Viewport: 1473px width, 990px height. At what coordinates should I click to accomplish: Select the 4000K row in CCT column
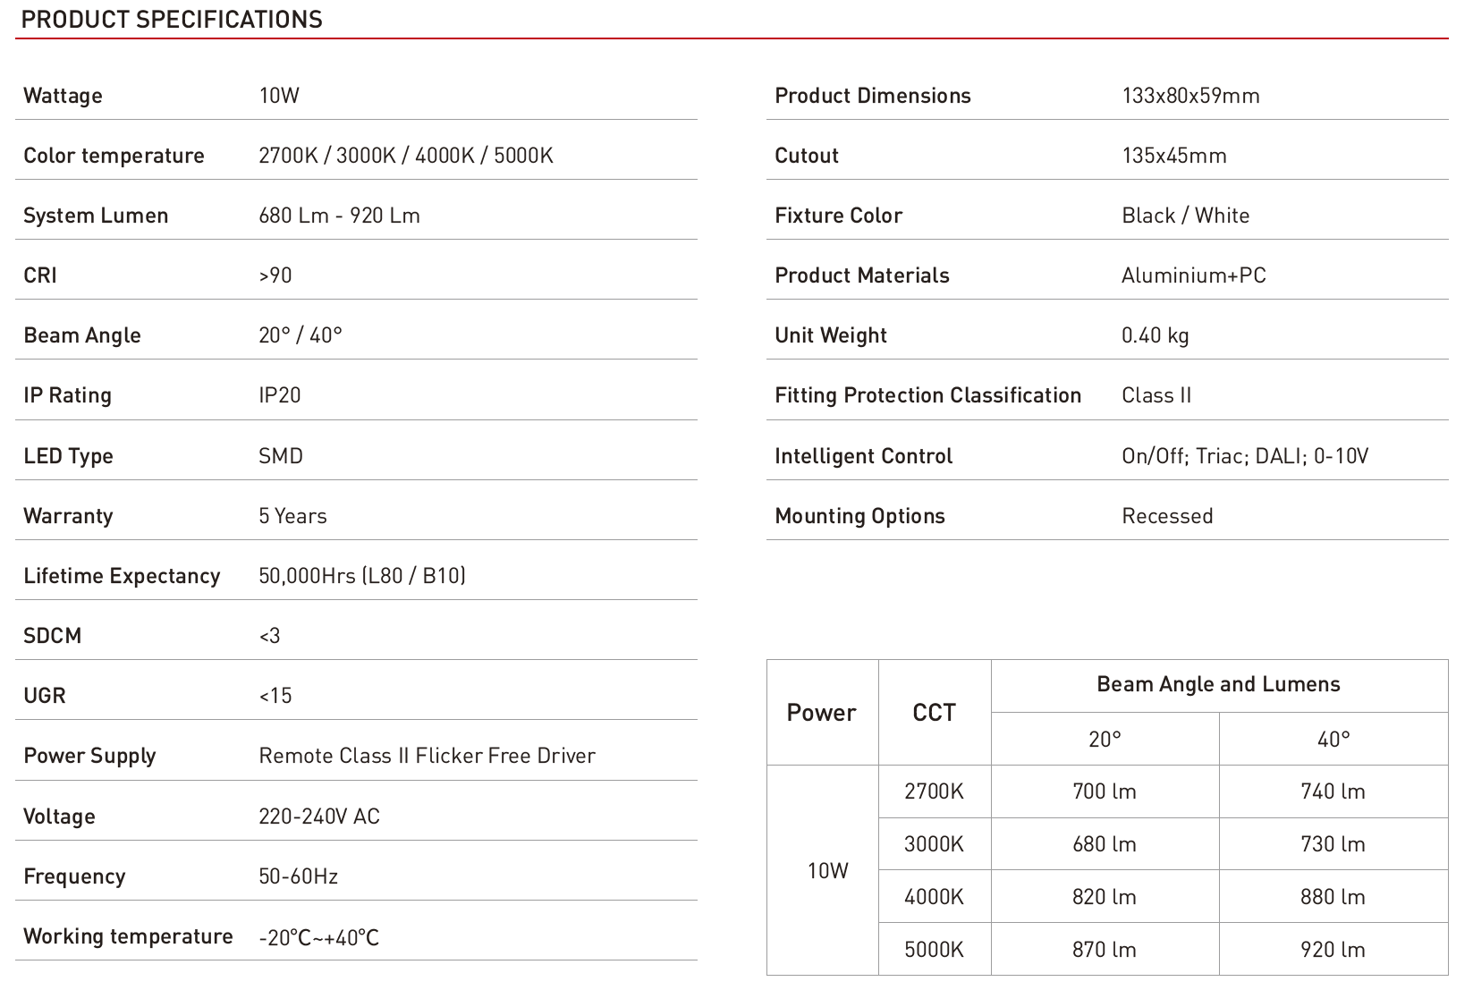(x=934, y=896)
